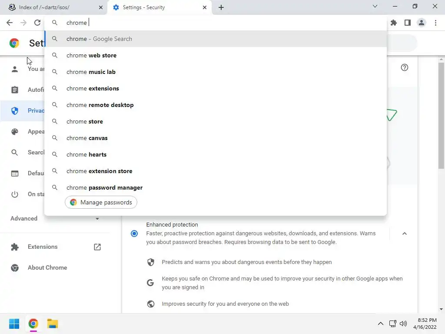Screen dimensions: 445x334
Task: Open the Windows Start button
Action: 14,324
